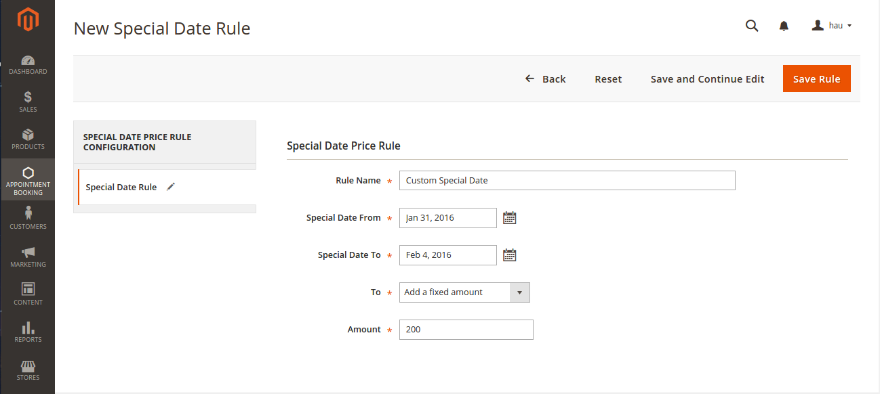
Task: Select the Special Date Rule tab
Action: tap(121, 187)
